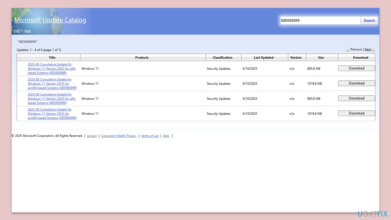Image resolution: width=391 pixels, height=220 pixels.
Task: Sort by Classification column header
Action: 222,57
